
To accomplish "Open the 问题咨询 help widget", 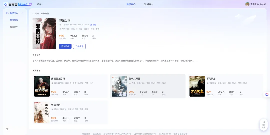I will [264, 124].
